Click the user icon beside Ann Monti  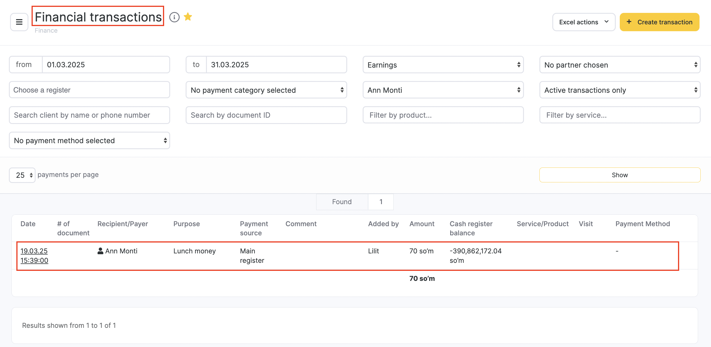click(x=100, y=251)
